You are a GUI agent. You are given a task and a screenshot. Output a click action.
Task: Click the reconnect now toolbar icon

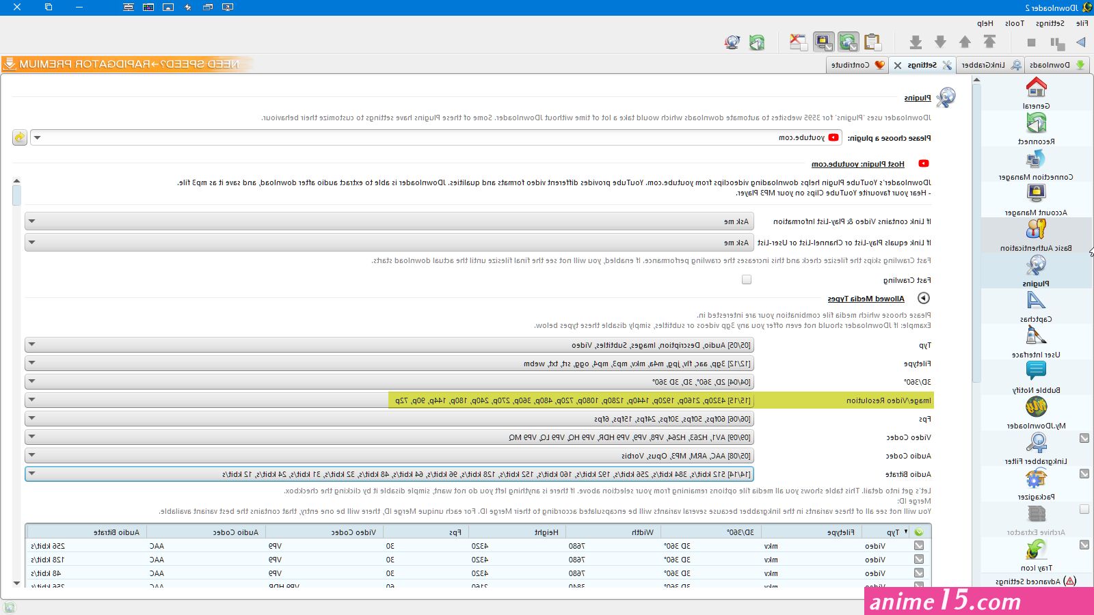pyautogui.click(x=757, y=42)
